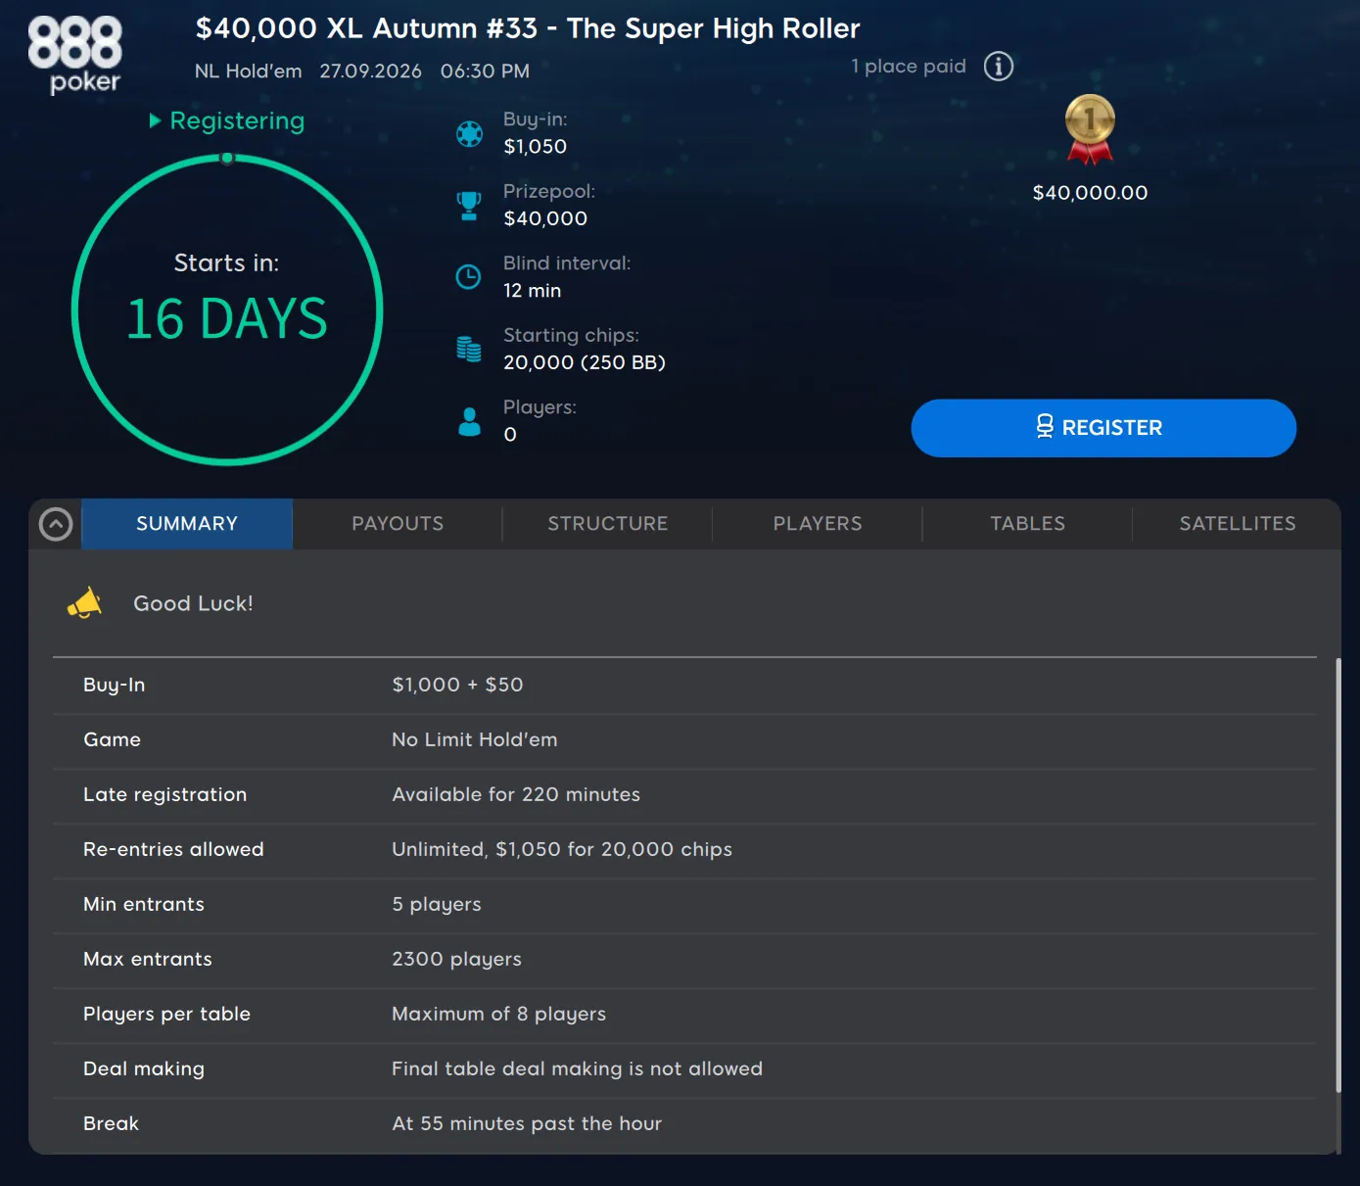
Task: Click the $40,000.00 first prize amount
Action: click(1090, 193)
